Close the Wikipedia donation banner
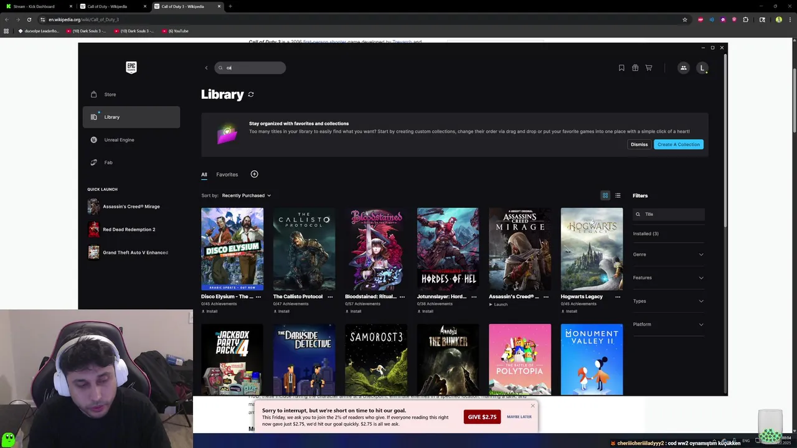 [x=532, y=406]
